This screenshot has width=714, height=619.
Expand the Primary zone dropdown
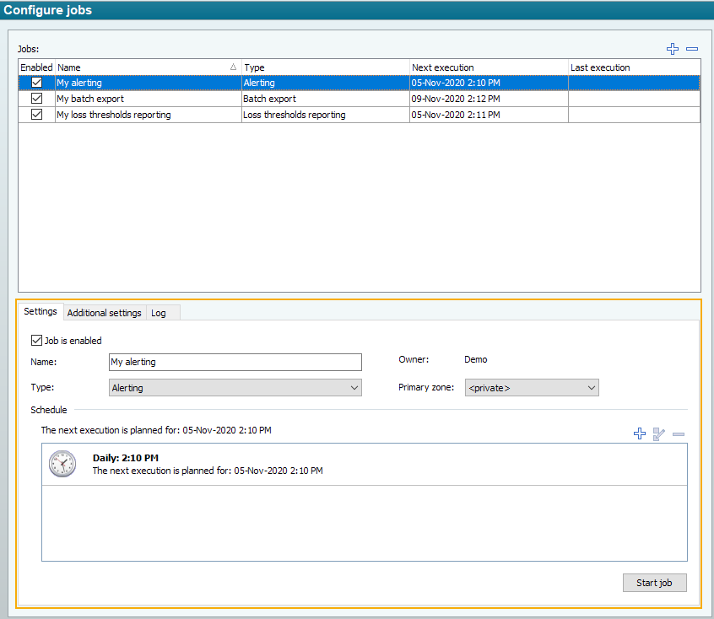pos(532,388)
